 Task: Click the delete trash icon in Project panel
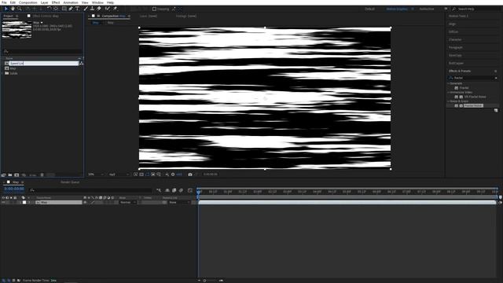(42, 175)
